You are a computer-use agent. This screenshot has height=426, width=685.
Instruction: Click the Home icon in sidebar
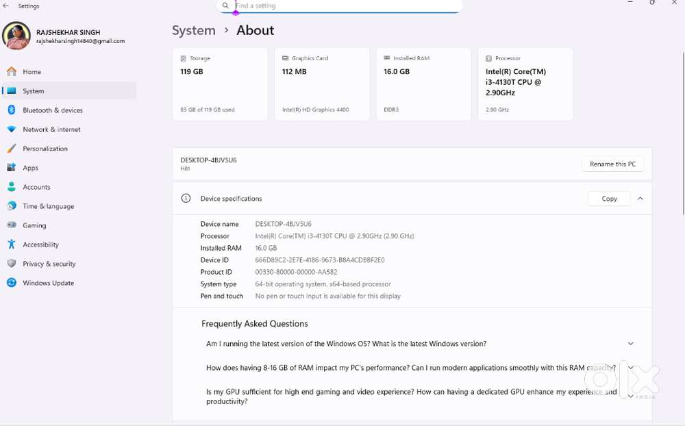[11, 72]
